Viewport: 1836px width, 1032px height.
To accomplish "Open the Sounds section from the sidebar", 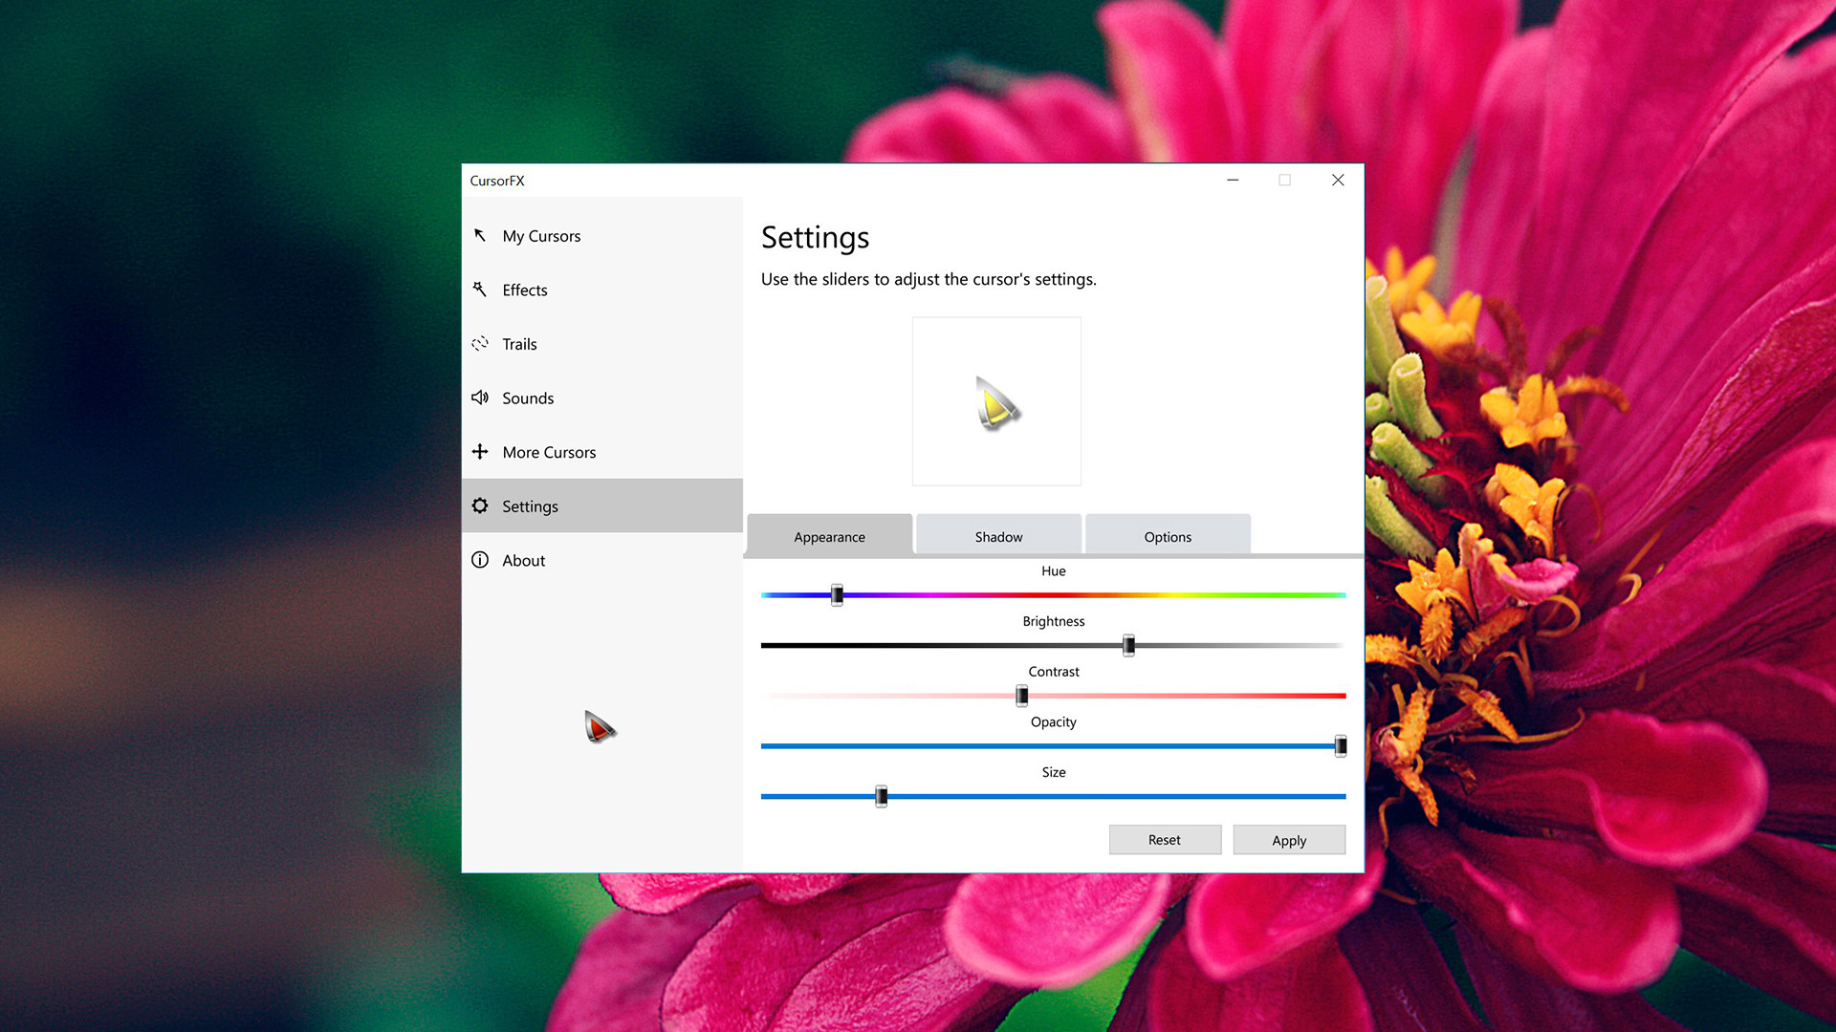I will click(528, 398).
